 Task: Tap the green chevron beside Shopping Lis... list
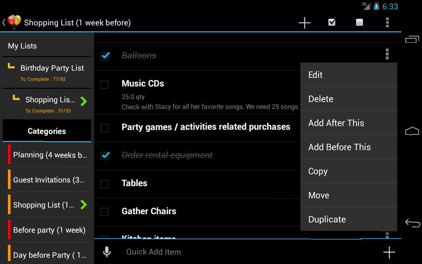[84, 101]
